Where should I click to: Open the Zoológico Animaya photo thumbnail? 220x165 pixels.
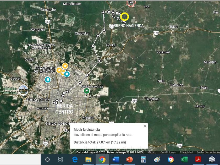[23, 90]
